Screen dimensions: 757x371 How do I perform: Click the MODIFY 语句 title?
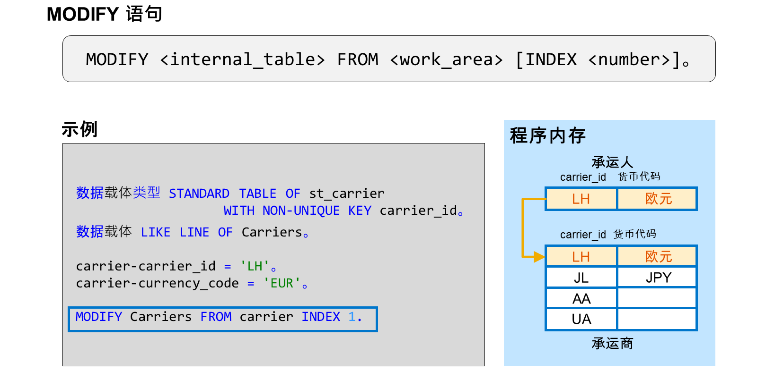point(105,14)
